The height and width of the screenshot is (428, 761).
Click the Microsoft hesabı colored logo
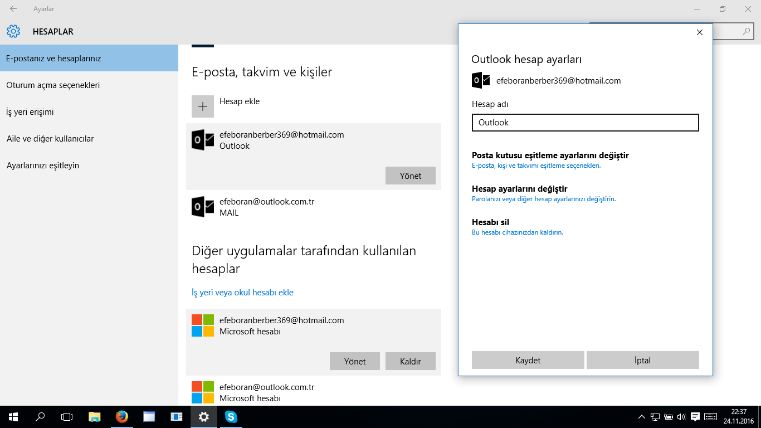point(203,325)
